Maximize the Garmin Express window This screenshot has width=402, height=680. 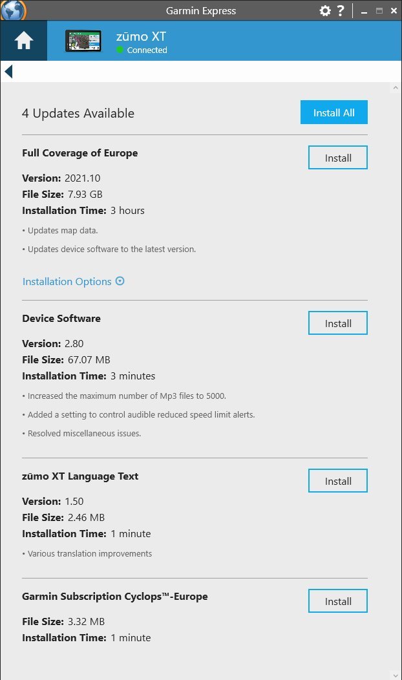pos(379,10)
